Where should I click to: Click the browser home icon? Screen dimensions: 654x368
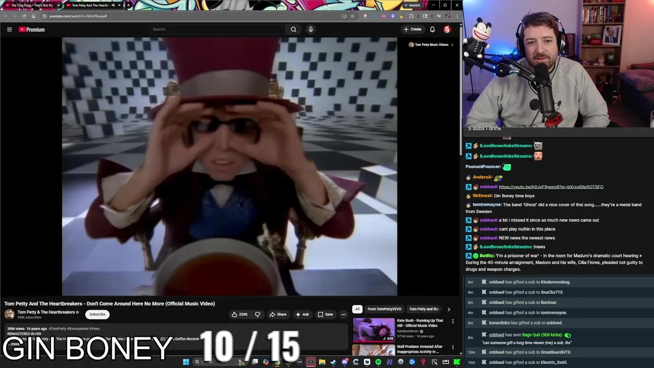click(33, 16)
